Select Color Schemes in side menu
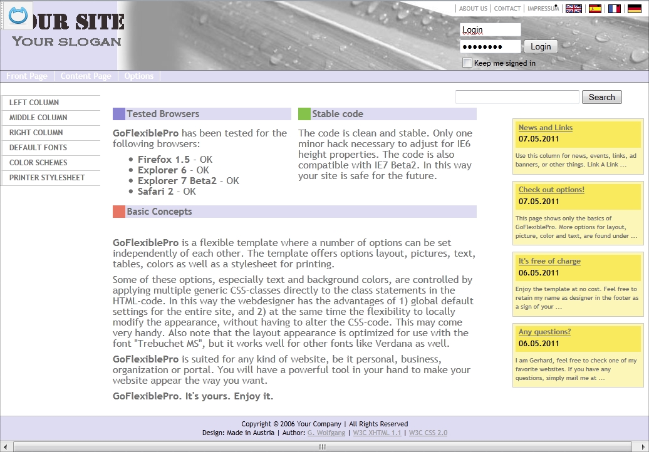 click(51, 163)
